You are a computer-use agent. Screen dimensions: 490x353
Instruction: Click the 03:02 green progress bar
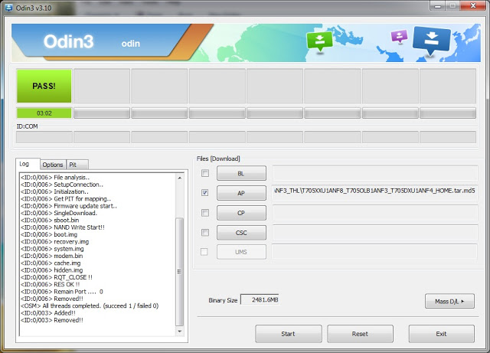click(44, 113)
